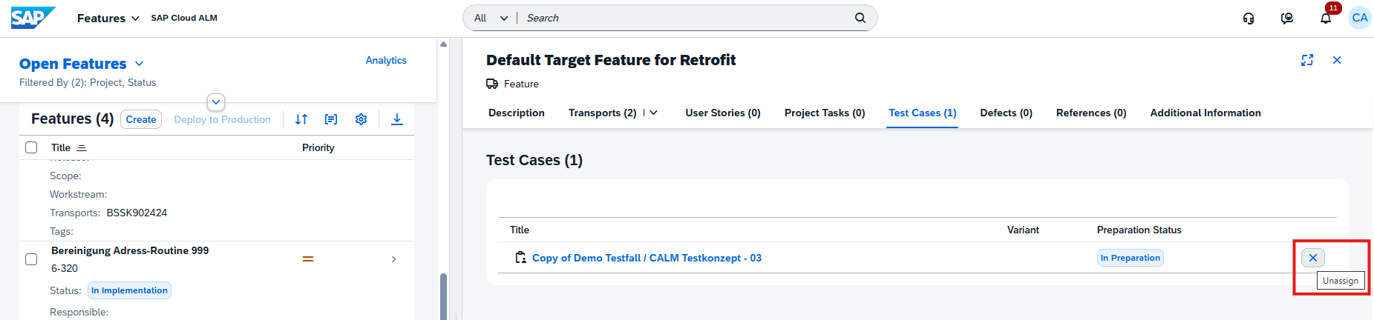Image resolution: width=1374 pixels, height=320 pixels.
Task: Switch to the Defects (0) tab
Action: pyautogui.click(x=1007, y=113)
